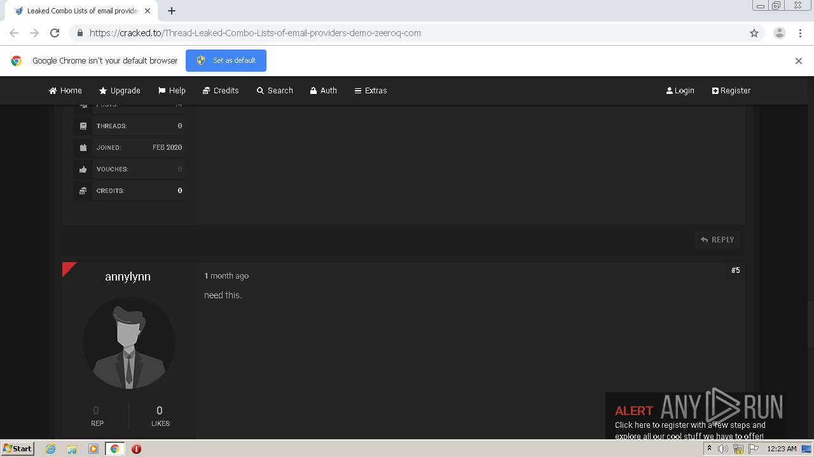Click the Threads stat icon
The image size is (814, 457).
pos(83,126)
